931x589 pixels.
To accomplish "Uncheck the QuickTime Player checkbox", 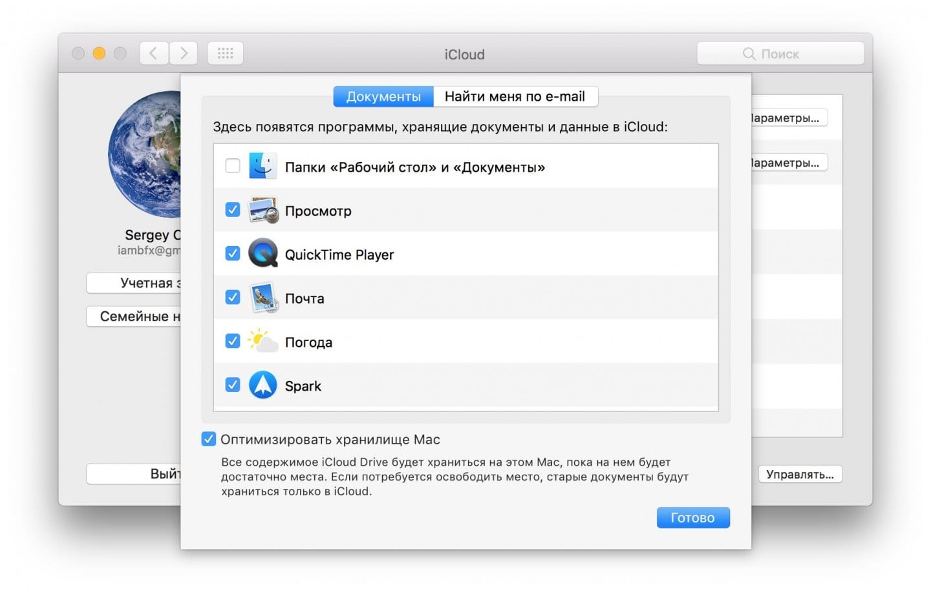I will tap(233, 253).
